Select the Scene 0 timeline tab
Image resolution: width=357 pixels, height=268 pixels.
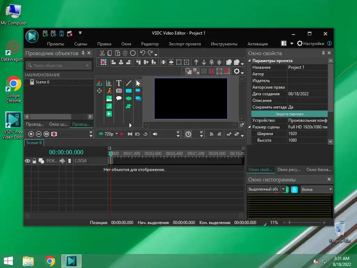(34, 143)
